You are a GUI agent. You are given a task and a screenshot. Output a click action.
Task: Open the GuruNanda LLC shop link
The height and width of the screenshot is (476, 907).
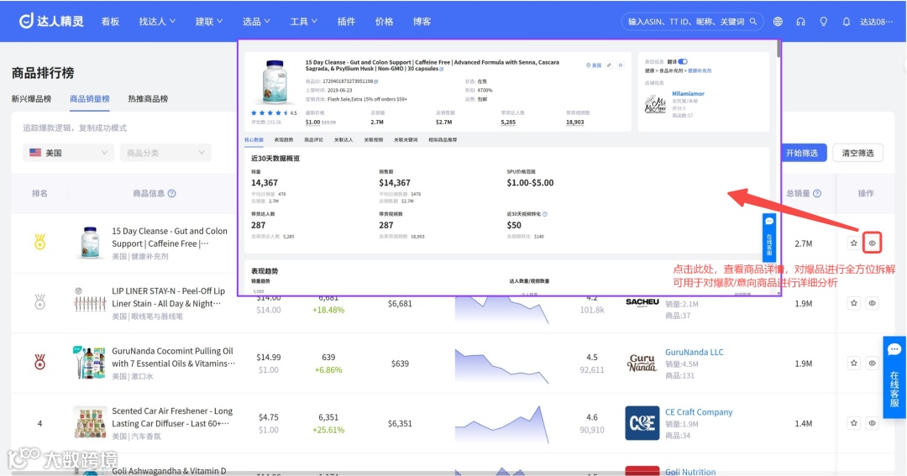(695, 352)
